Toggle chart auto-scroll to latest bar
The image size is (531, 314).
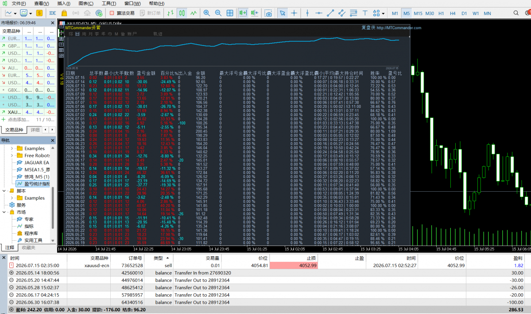[x=243, y=13]
